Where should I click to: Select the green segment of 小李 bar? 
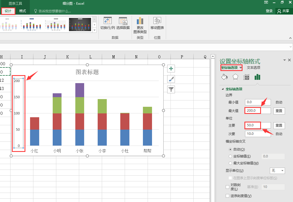[102, 106]
